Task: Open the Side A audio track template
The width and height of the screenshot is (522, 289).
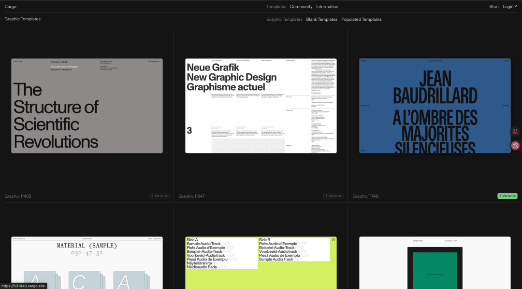Action: tap(261, 263)
